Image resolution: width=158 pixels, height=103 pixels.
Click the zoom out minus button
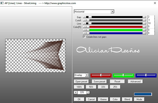pos(88,92)
